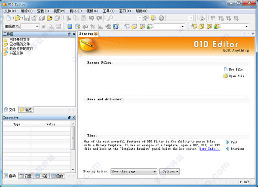This screenshot has width=258, height=187.
Task: Open the Startup Action 'Show this page' dropdown
Action: pyautogui.click(x=134, y=172)
